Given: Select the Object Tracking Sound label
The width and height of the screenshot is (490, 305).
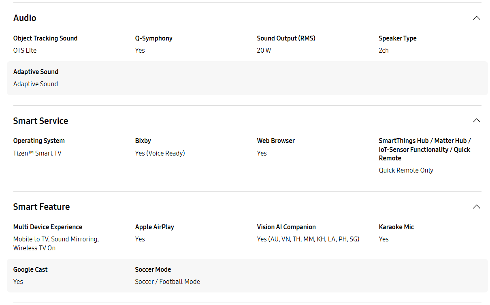Looking at the screenshot, I should click(45, 38).
